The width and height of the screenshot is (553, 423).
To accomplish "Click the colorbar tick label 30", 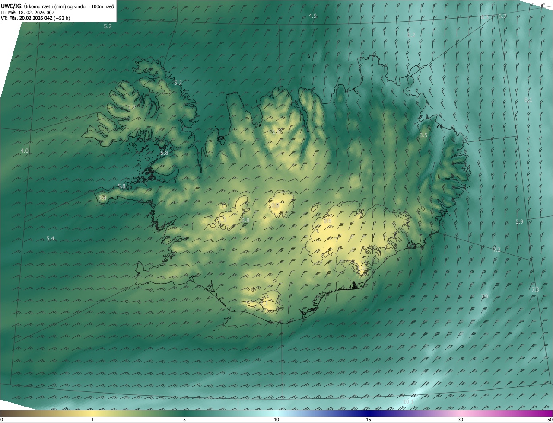I will click(461, 420).
